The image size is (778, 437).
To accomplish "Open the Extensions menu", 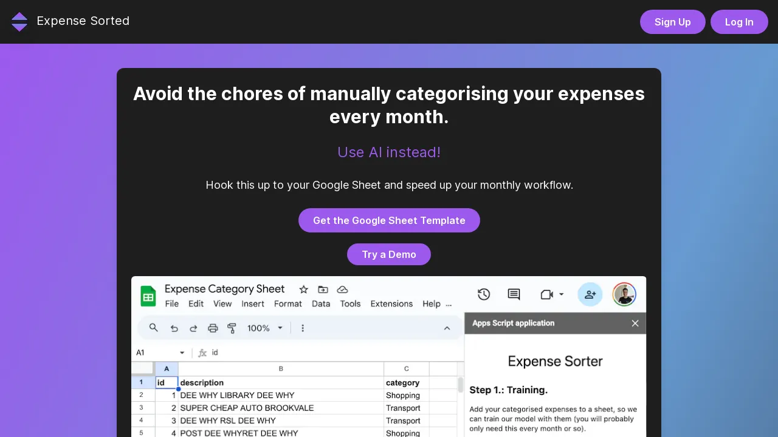I will coord(391,303).
